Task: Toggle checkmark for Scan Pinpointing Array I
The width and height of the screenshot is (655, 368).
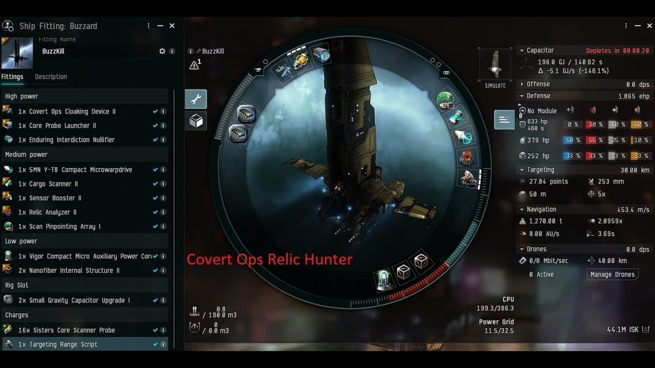Action: (155, 226)
